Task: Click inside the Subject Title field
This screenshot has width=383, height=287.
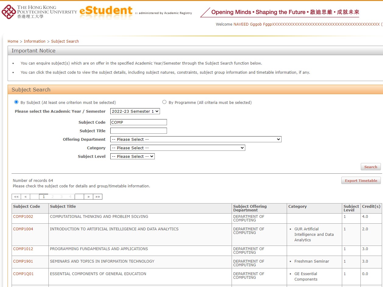Action: coord(138,130)
